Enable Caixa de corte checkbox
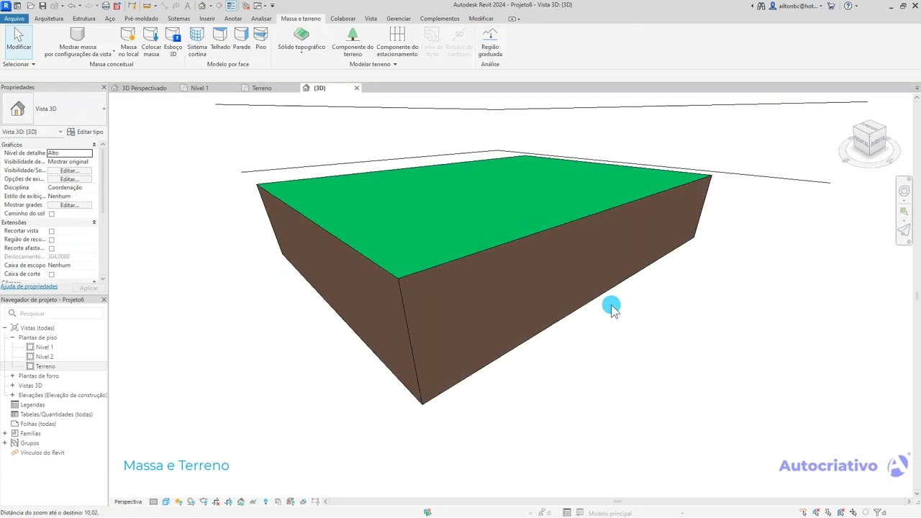This screenshot has width=921, height=518. coord(51,274)
